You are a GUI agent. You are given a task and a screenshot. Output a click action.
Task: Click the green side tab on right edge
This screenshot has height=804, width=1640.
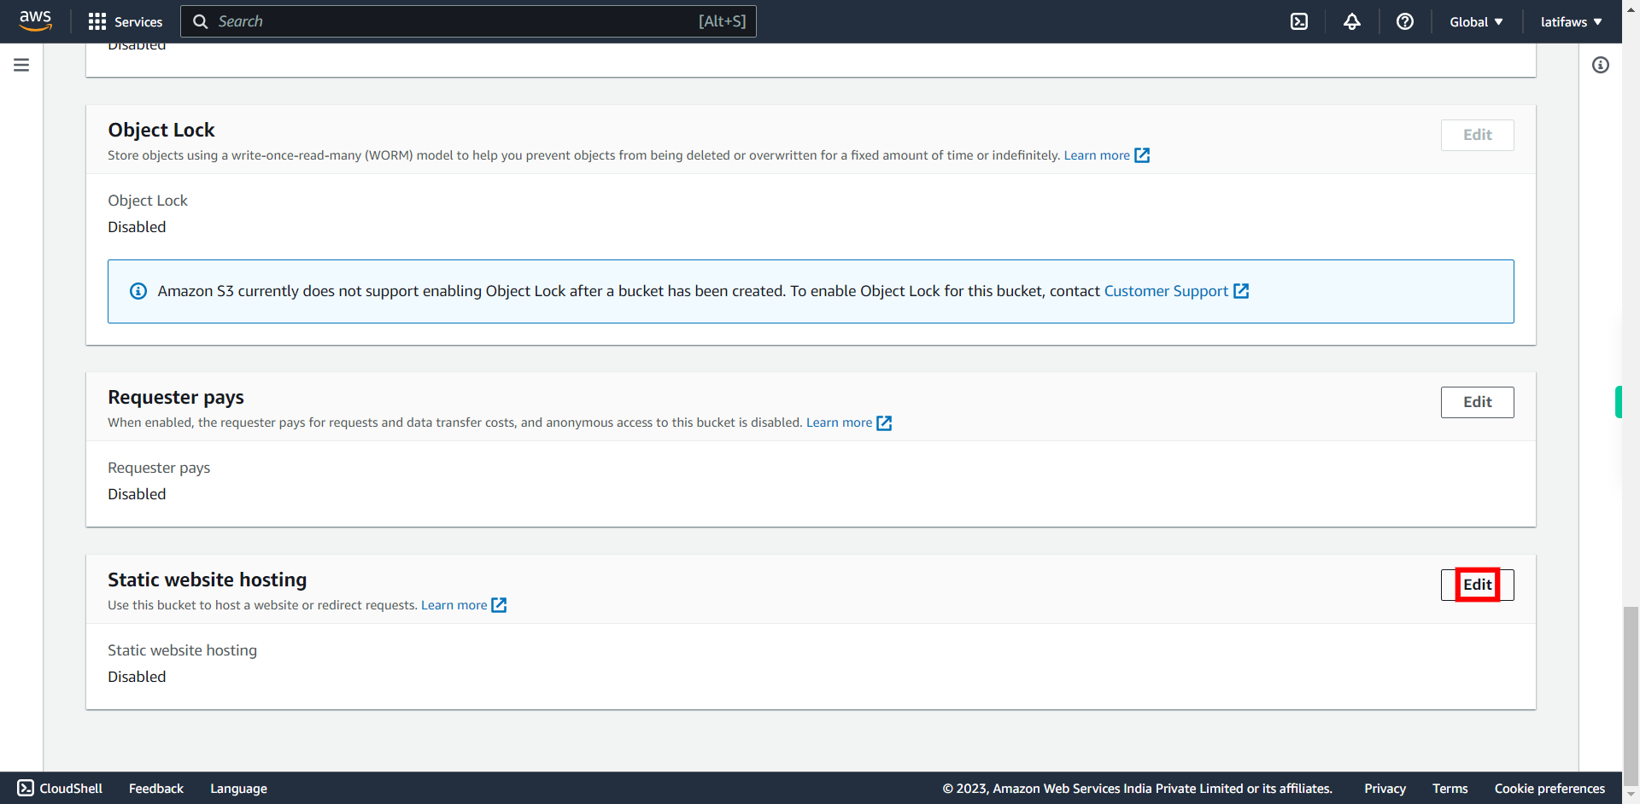1619,402
